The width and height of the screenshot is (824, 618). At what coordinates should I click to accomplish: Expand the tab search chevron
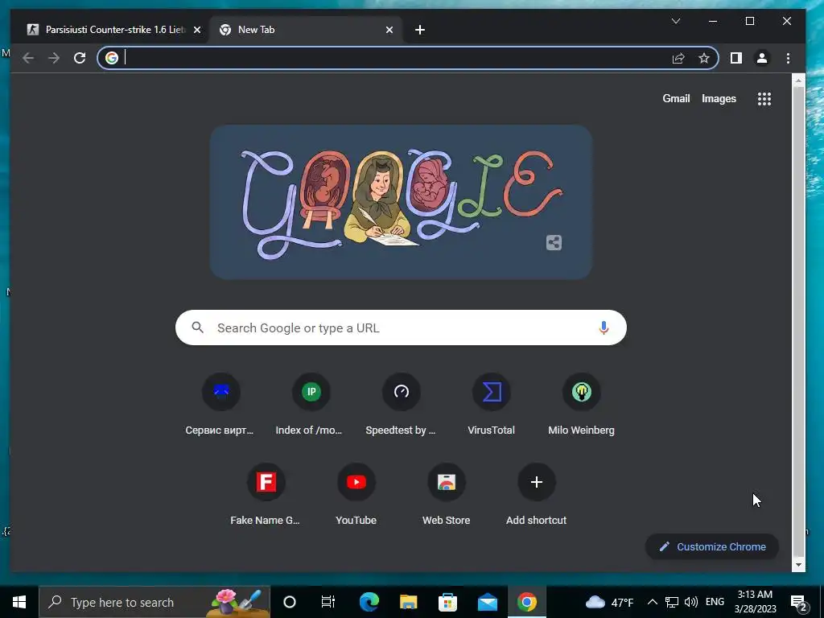click(x=676, y=21)
